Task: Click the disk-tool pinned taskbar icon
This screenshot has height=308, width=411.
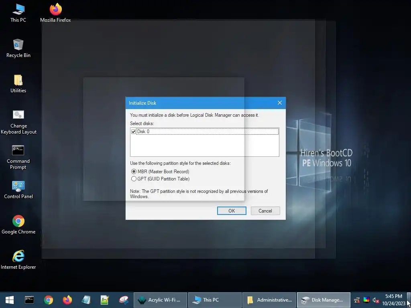Action: tap(124, 300)
